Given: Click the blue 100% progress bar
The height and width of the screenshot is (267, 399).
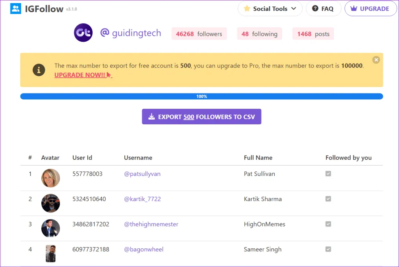Looking at the screenshot, I should coord(201,96).
